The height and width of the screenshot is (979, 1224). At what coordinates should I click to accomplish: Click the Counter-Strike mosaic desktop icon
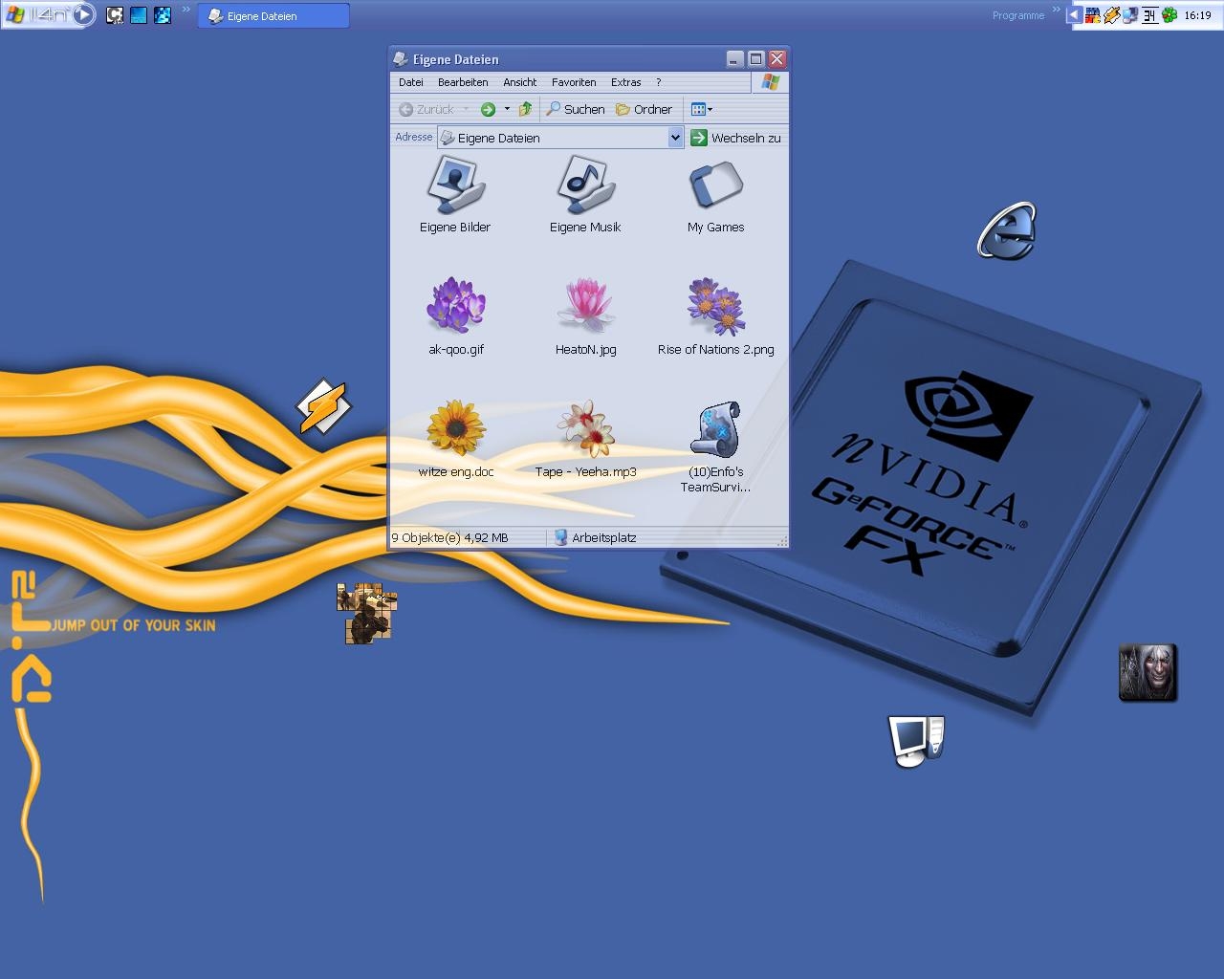367,613
